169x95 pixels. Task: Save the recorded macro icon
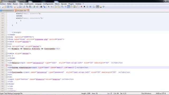click(93, 7)
